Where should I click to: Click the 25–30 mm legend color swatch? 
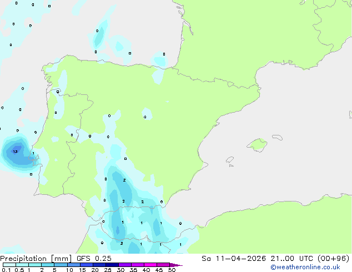click(x=112, y=265)
